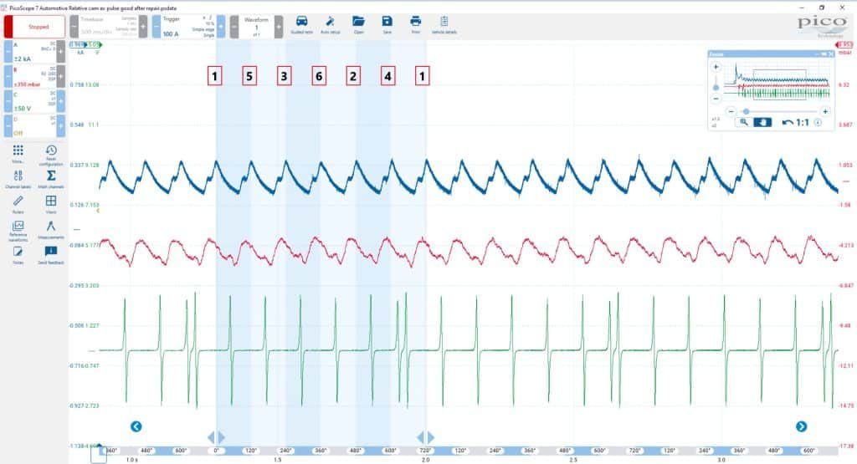Reset zoom with the 1:1 button
The height and width of the screenshot is (464, 857).
point(796,122)
